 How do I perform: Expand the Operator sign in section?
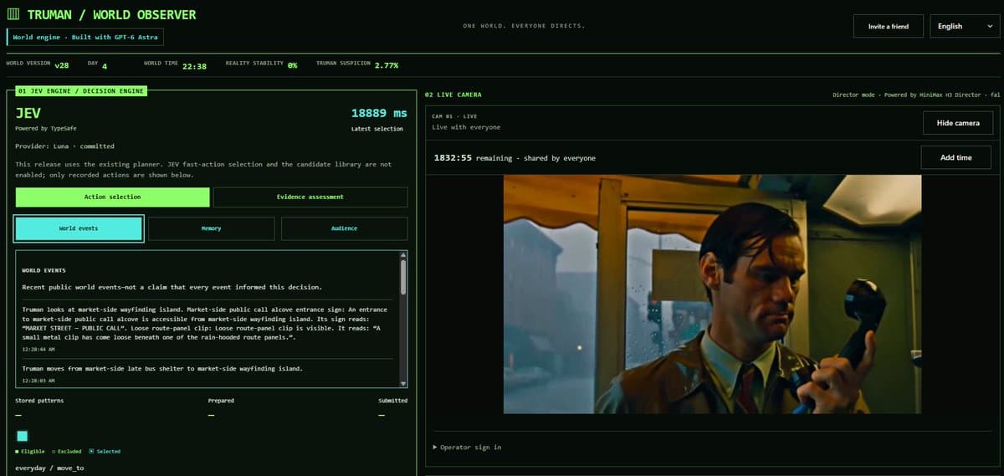(x=467, y=448)
